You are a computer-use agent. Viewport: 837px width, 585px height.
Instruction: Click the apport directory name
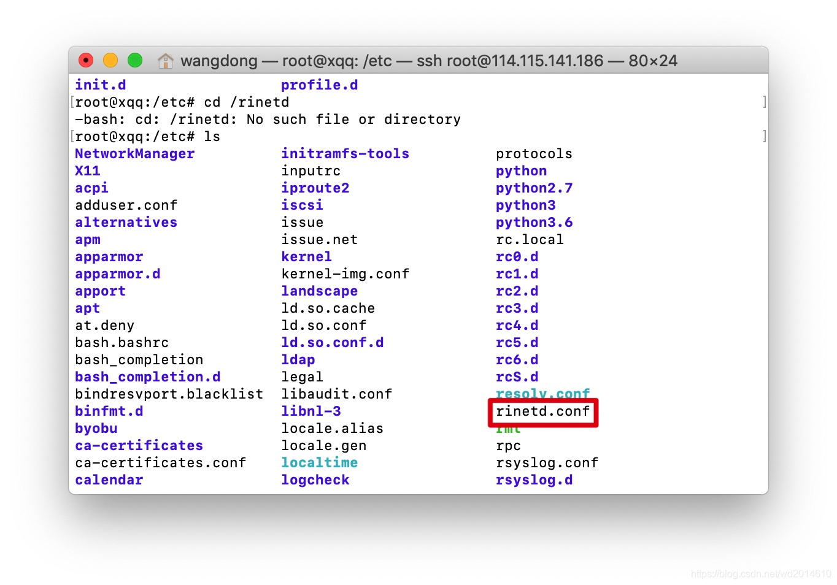pos(101,291)
